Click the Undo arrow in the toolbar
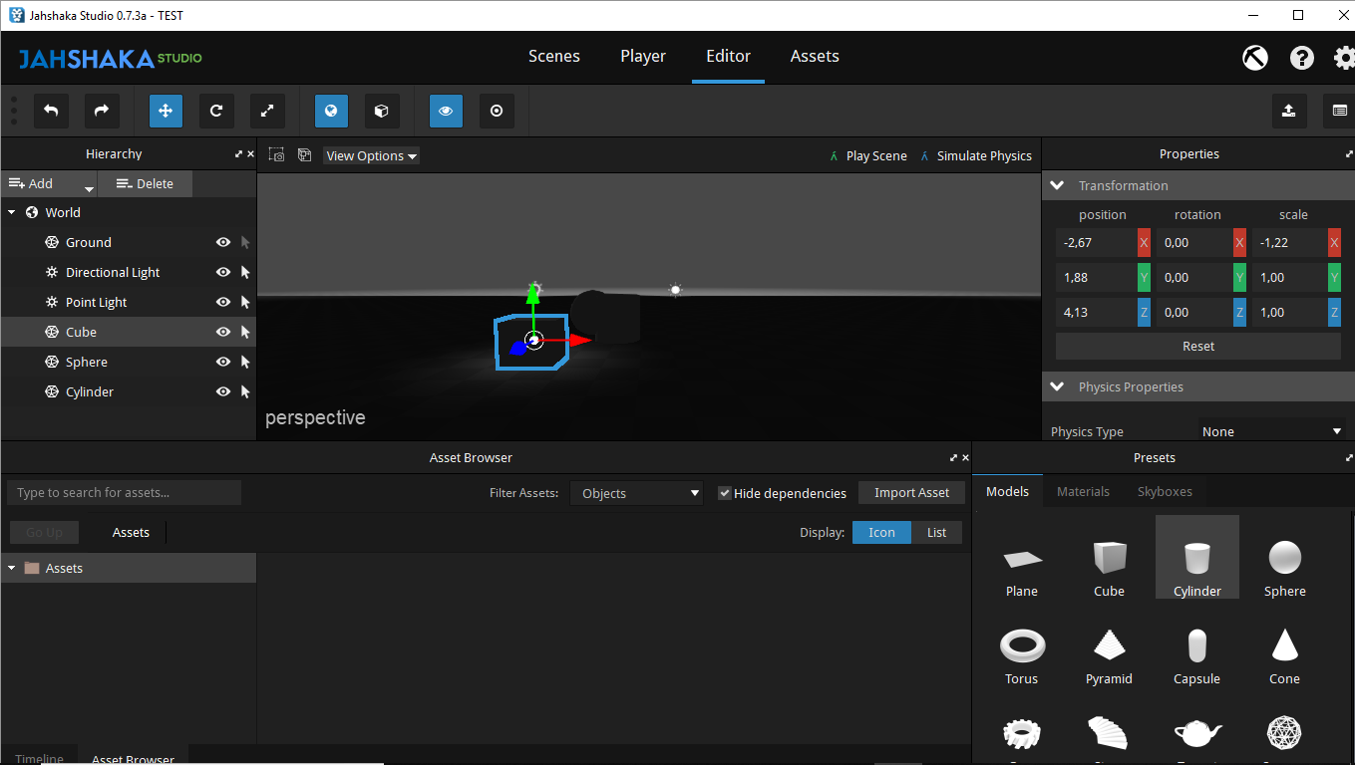Screen dimensions: 1355x765 click(x=51, y=111)
